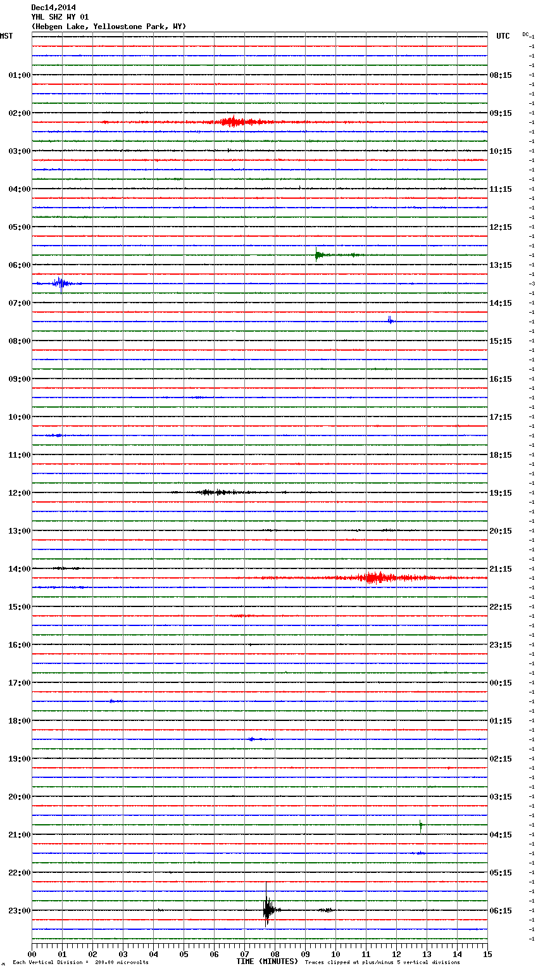Click the 23:00 MST row label

[x=20, y=911]
